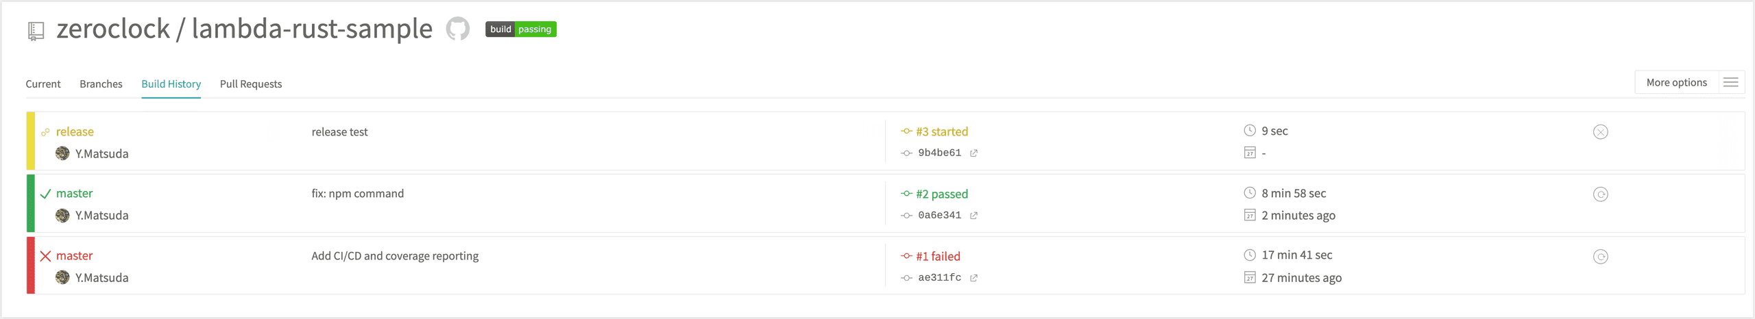The width and height of the screenshot is (1755, 319).
Task: Select the Build History tab
Action: pos(171,84)
